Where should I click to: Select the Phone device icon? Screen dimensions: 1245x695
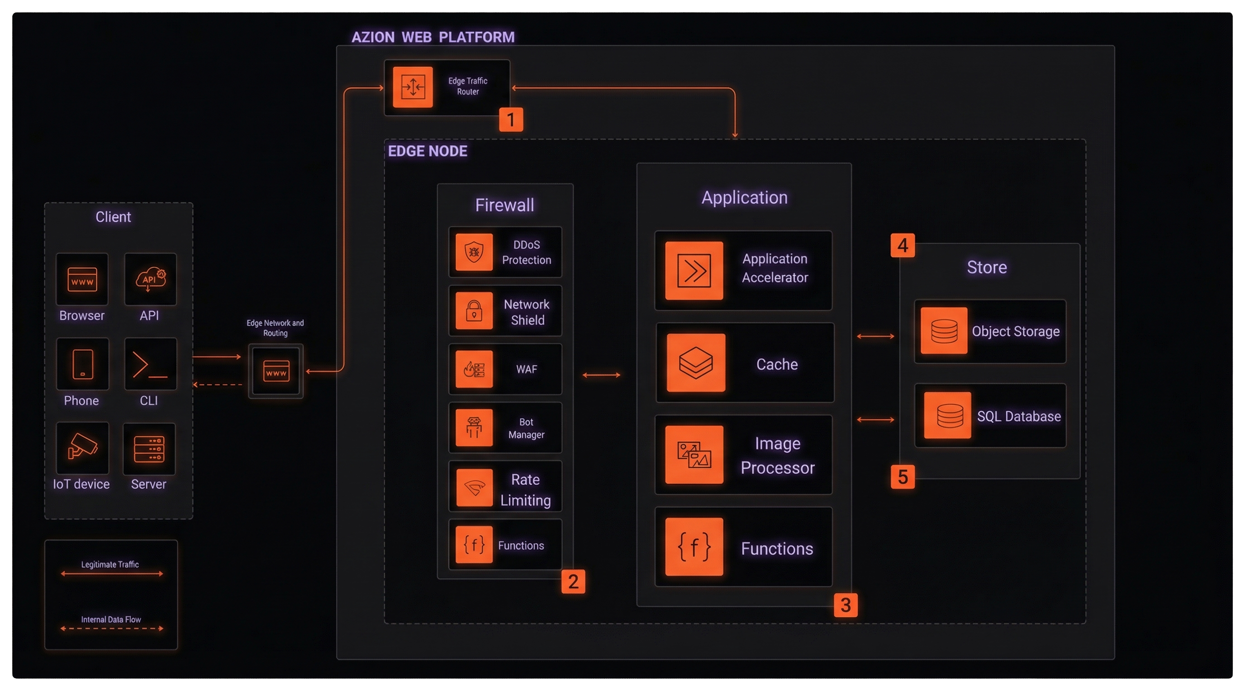tap(83, 364)
